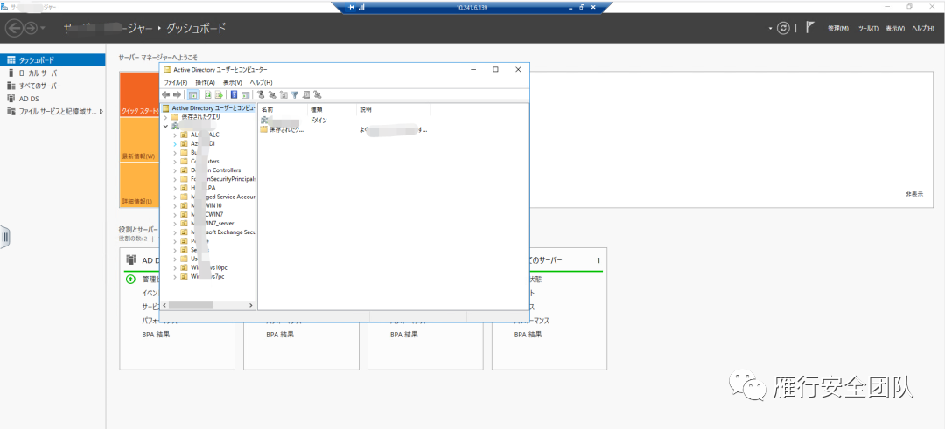Click the handle on the screen's left edge
This screenshot has height=429, width=945.
pyautogui.click(x=5, y=237)
